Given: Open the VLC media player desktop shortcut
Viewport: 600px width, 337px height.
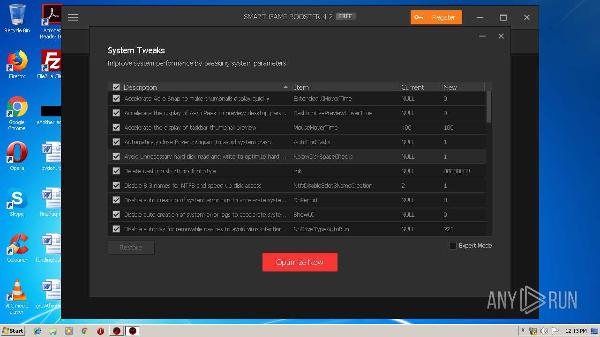Looking at the screenshot, I should (x=17, y=297).
